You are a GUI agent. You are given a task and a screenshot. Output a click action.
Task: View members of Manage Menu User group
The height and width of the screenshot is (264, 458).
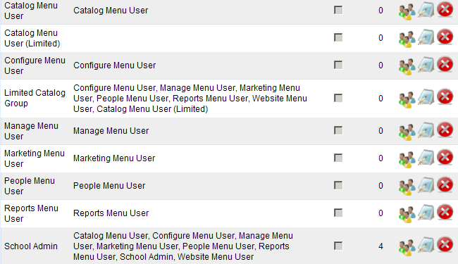coord(407,131)
